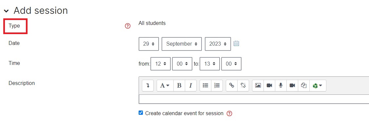Image resolution: width=369 pixels, height=122 pixels.
Task: Insert a numbered ordered list
Action: (217, 86)
